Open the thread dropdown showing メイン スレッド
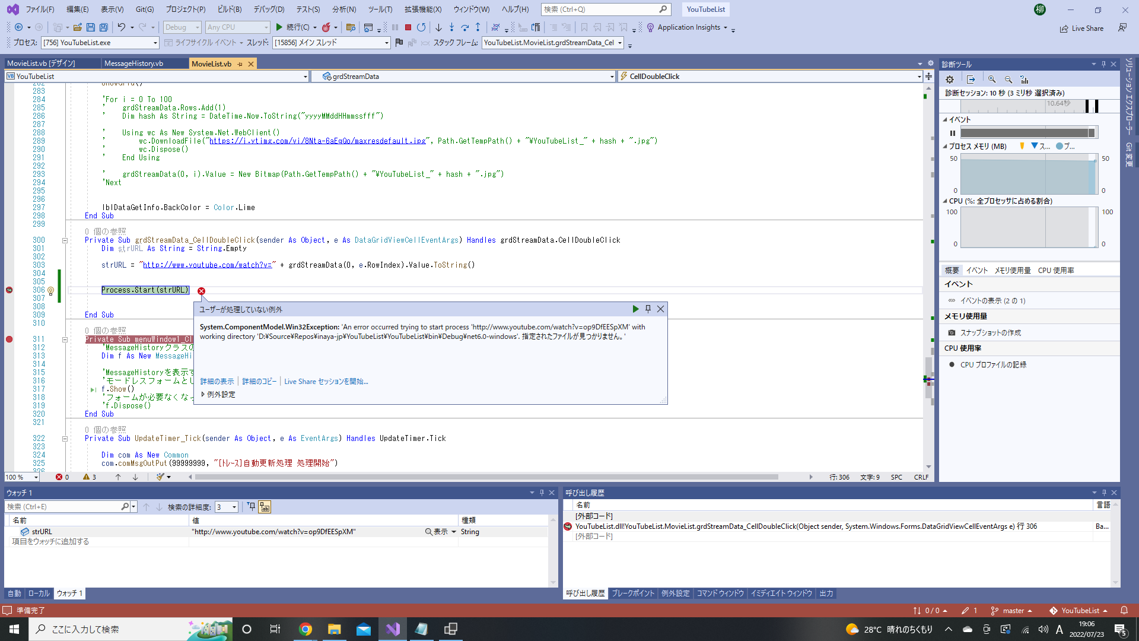 [x=332, y=43]
